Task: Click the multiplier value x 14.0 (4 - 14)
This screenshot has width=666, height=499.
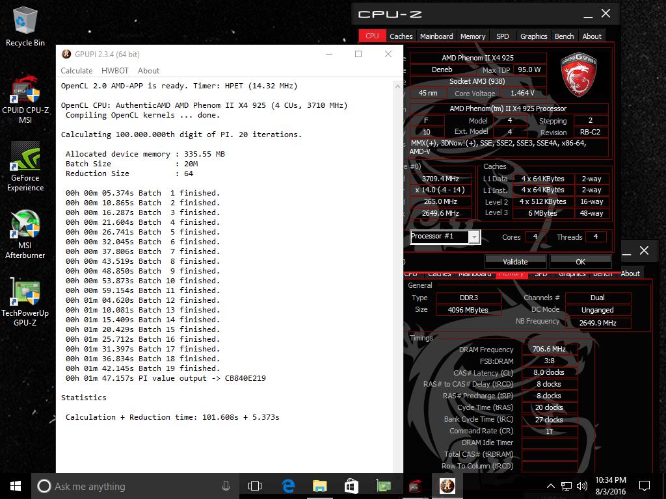Action: pos(440,190)
